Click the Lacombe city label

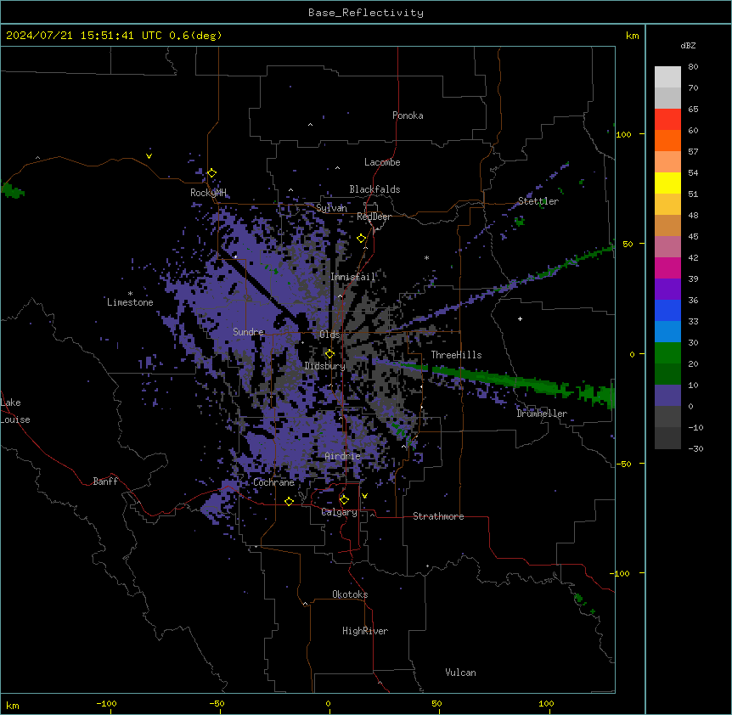coord(382,162)
